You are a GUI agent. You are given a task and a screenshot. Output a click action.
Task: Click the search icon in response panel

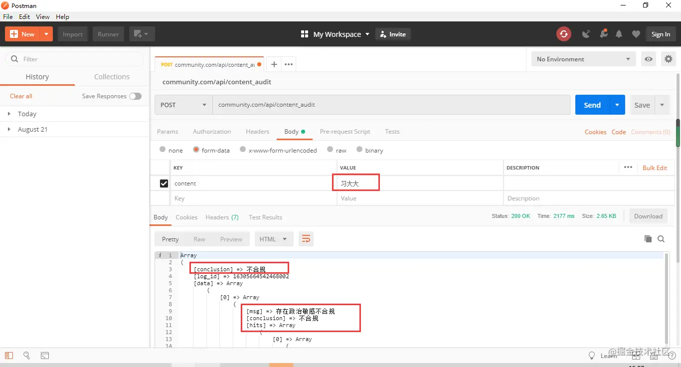(661, 239)
